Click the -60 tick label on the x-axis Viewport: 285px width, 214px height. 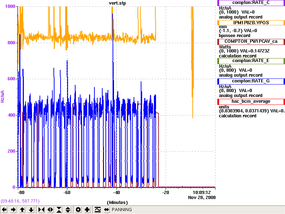tap(67, 193)
